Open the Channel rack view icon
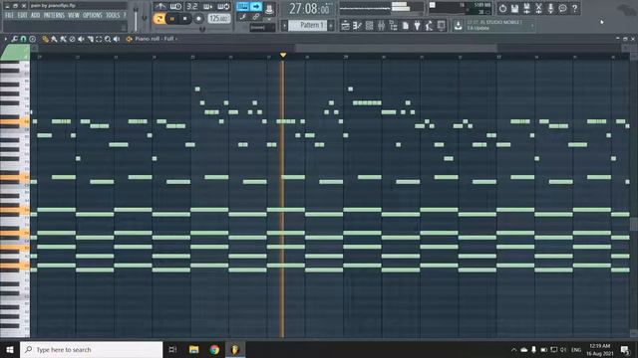Image resolution: width=638 pixels, height=358 pixels. coord(370,26)
